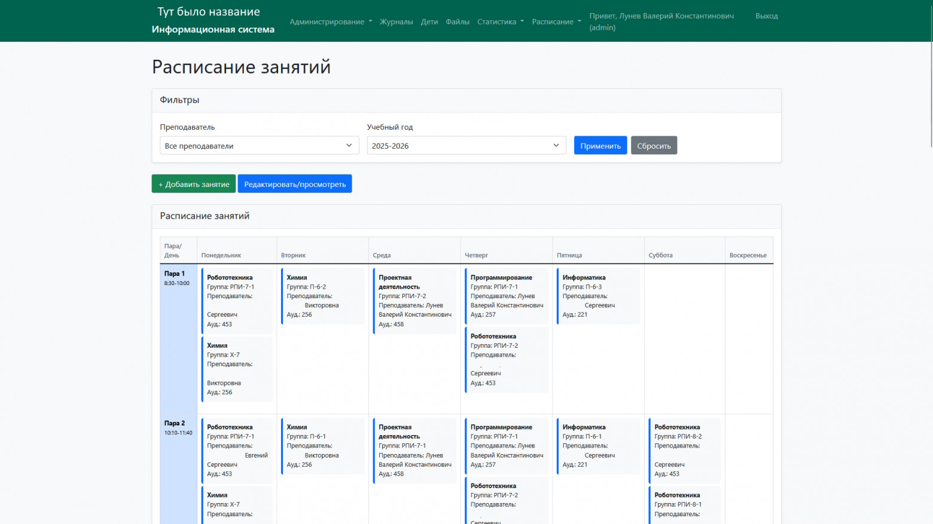The width and height of the screenshot is (933, 524).
Task: Expand the Статистика menu
Action: point(500,22)
